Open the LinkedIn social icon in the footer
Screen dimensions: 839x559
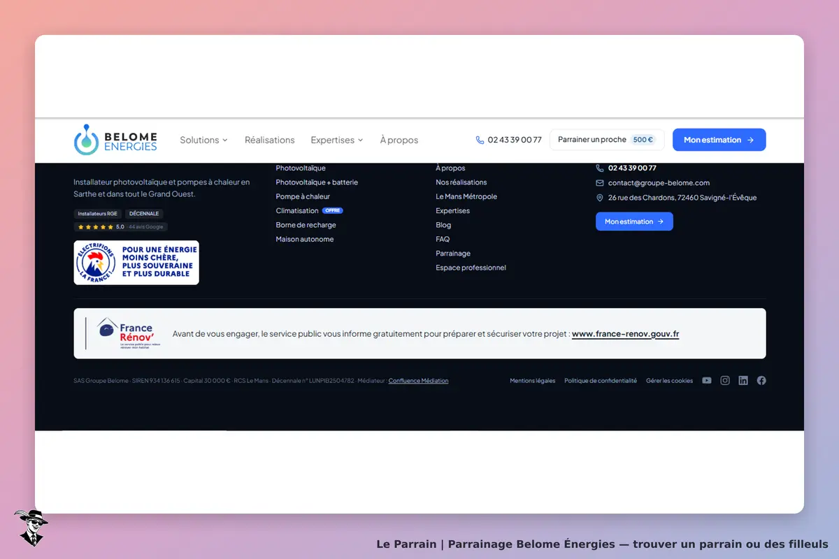pos(743,381)
